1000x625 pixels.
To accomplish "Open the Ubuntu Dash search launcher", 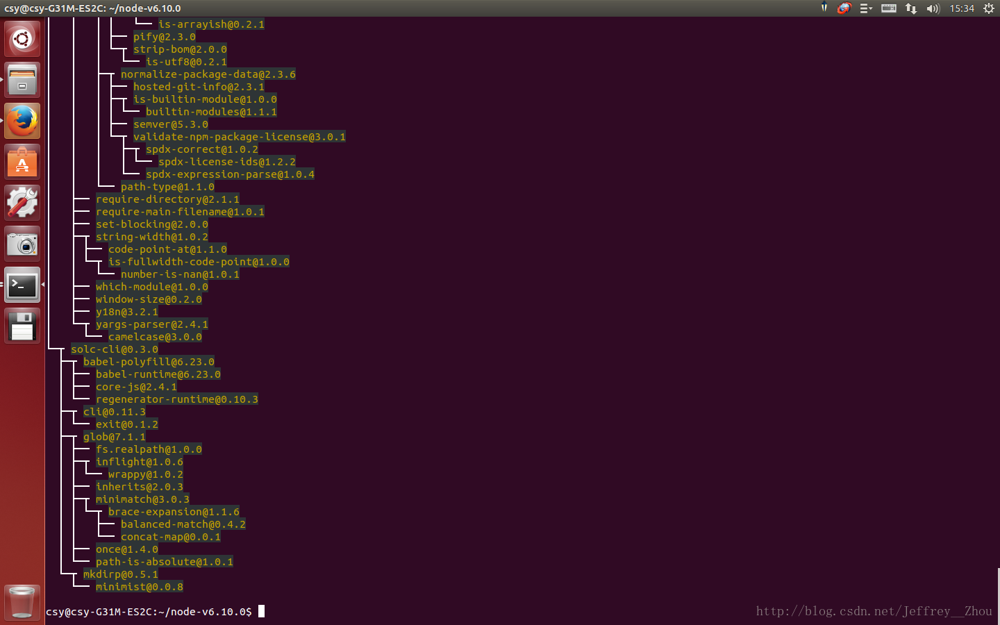I will 22,39.
